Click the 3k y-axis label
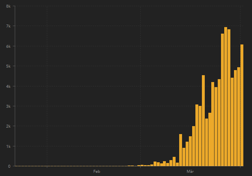This screenshot has height=176, width=252. click(x=8, y=106)
